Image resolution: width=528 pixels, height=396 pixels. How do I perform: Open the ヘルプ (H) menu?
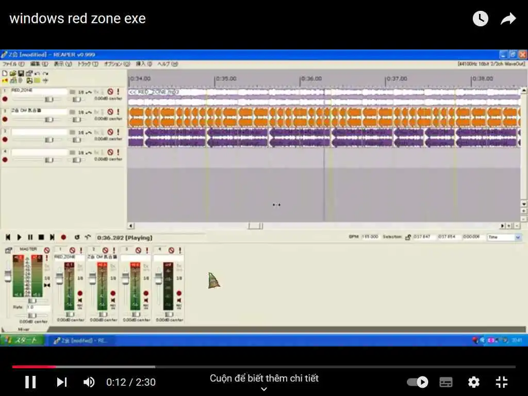pos(168,64)
